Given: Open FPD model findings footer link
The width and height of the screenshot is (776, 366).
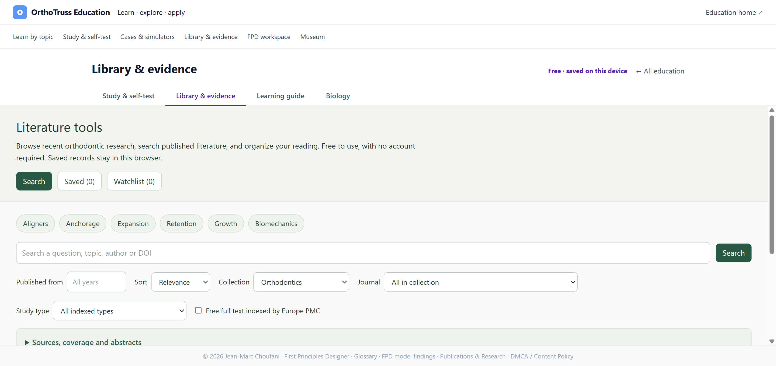Looking at the screenshot, I should [x=408, y=356].
